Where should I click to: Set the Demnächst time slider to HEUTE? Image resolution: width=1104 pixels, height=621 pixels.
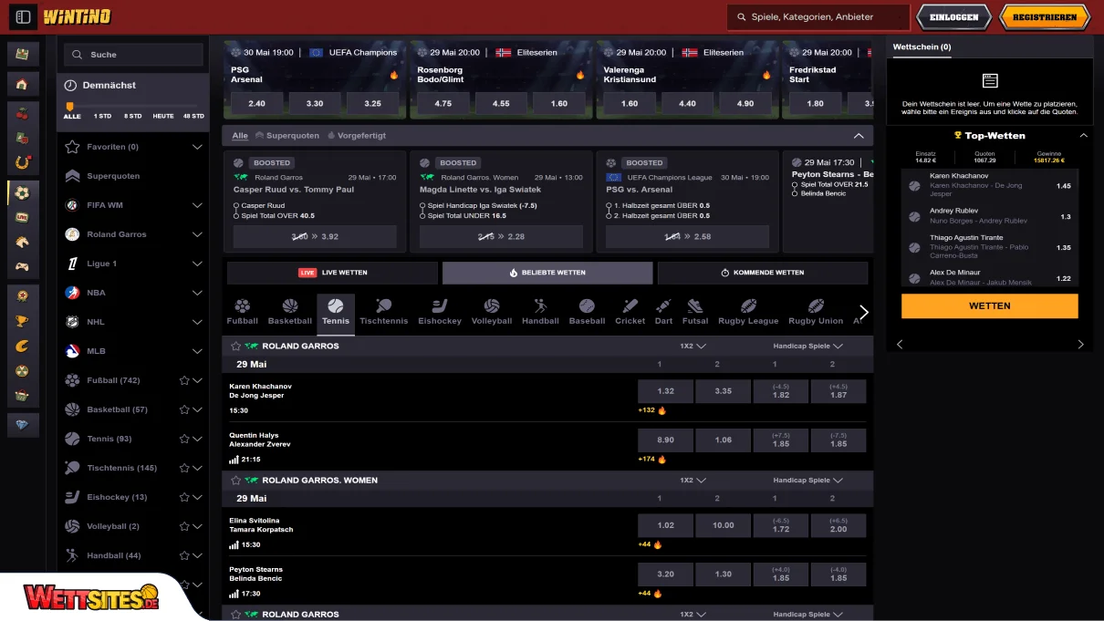point(163,117)
